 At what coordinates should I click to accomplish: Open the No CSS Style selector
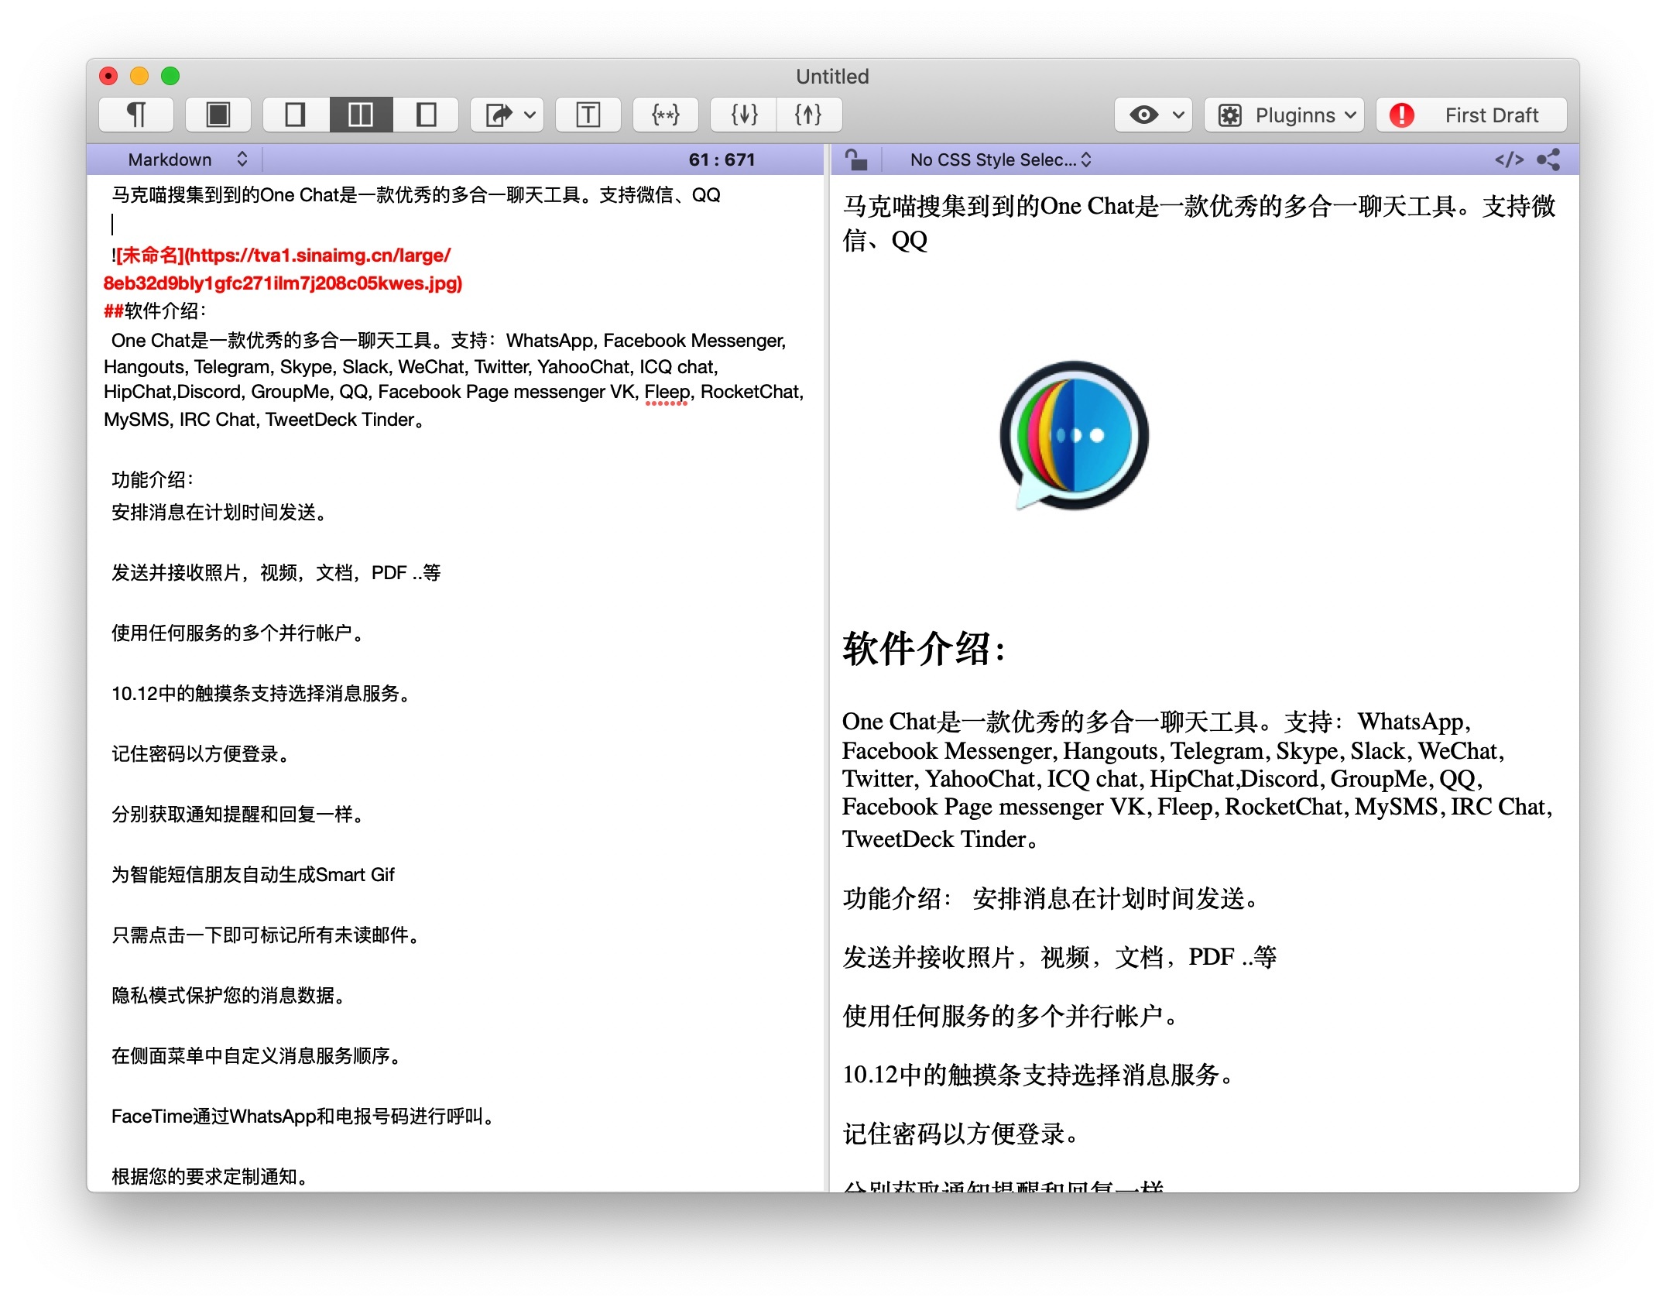(1000, 160)
